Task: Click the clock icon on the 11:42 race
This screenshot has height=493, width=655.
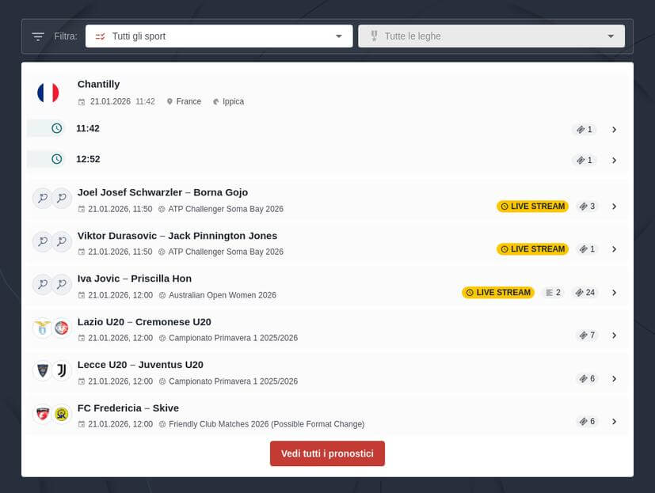Action: (57, 127)
